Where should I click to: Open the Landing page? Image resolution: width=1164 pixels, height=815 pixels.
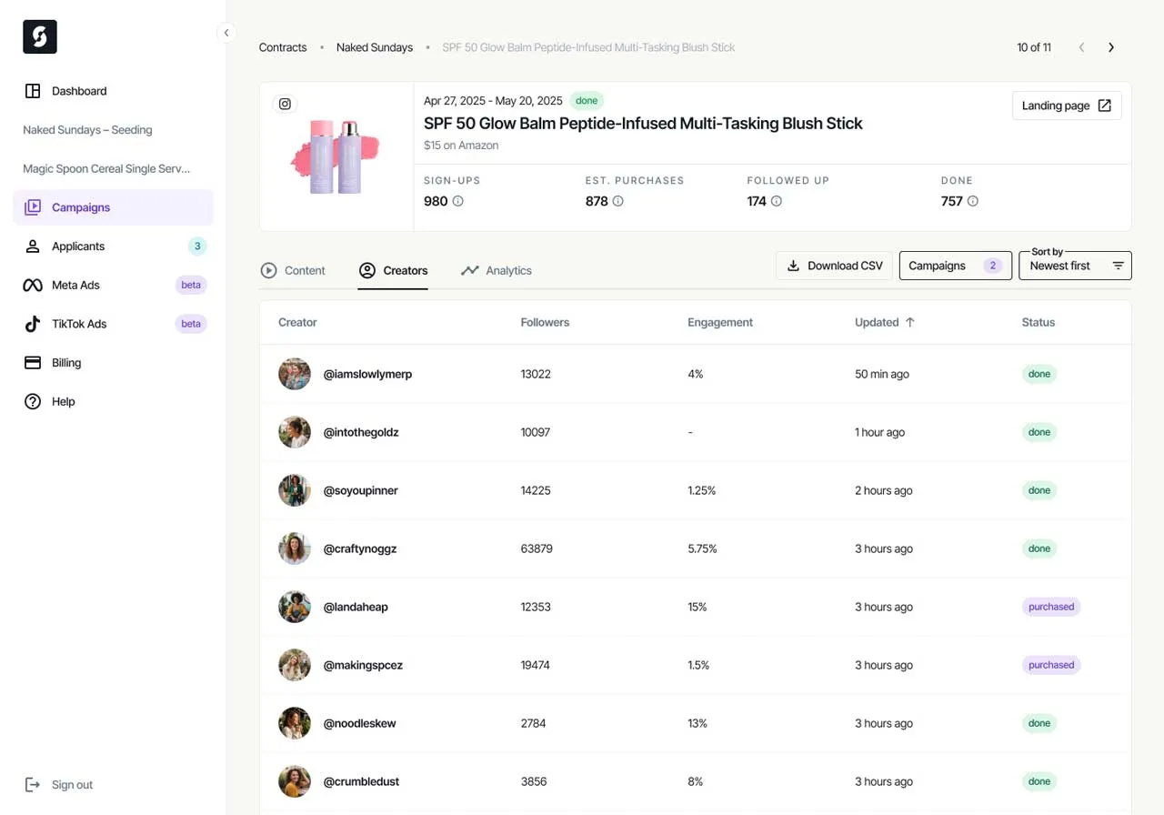coord(1066,105)
